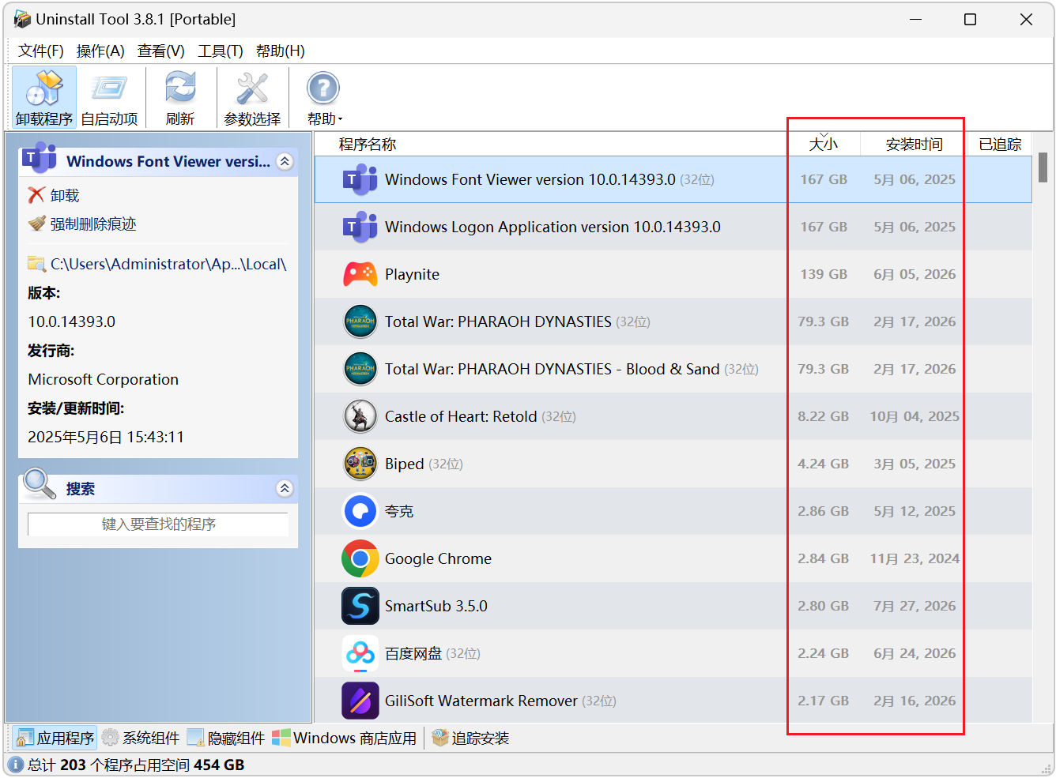Switch to 应用程序 bottom tab
1056x778 pixels.
click(x=55, y=738)
